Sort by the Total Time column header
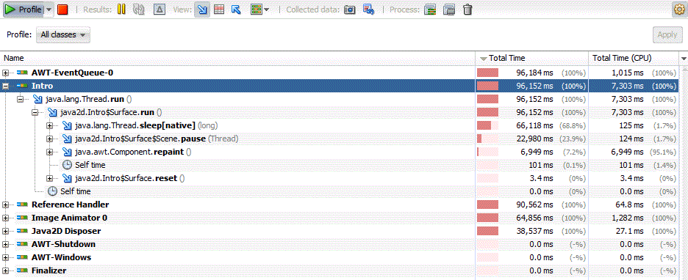The width and height of the screenshot is (688, 280). pos(532,58)
